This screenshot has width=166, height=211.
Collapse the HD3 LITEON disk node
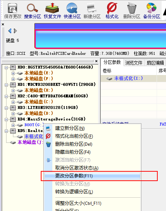pyautogui.click(x=6, y=108)
